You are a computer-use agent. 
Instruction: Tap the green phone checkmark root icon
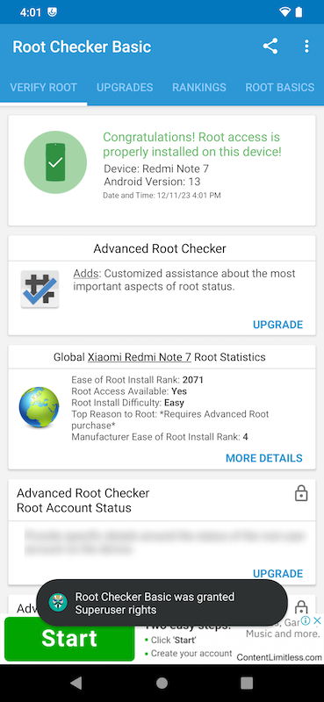[55, 162]
